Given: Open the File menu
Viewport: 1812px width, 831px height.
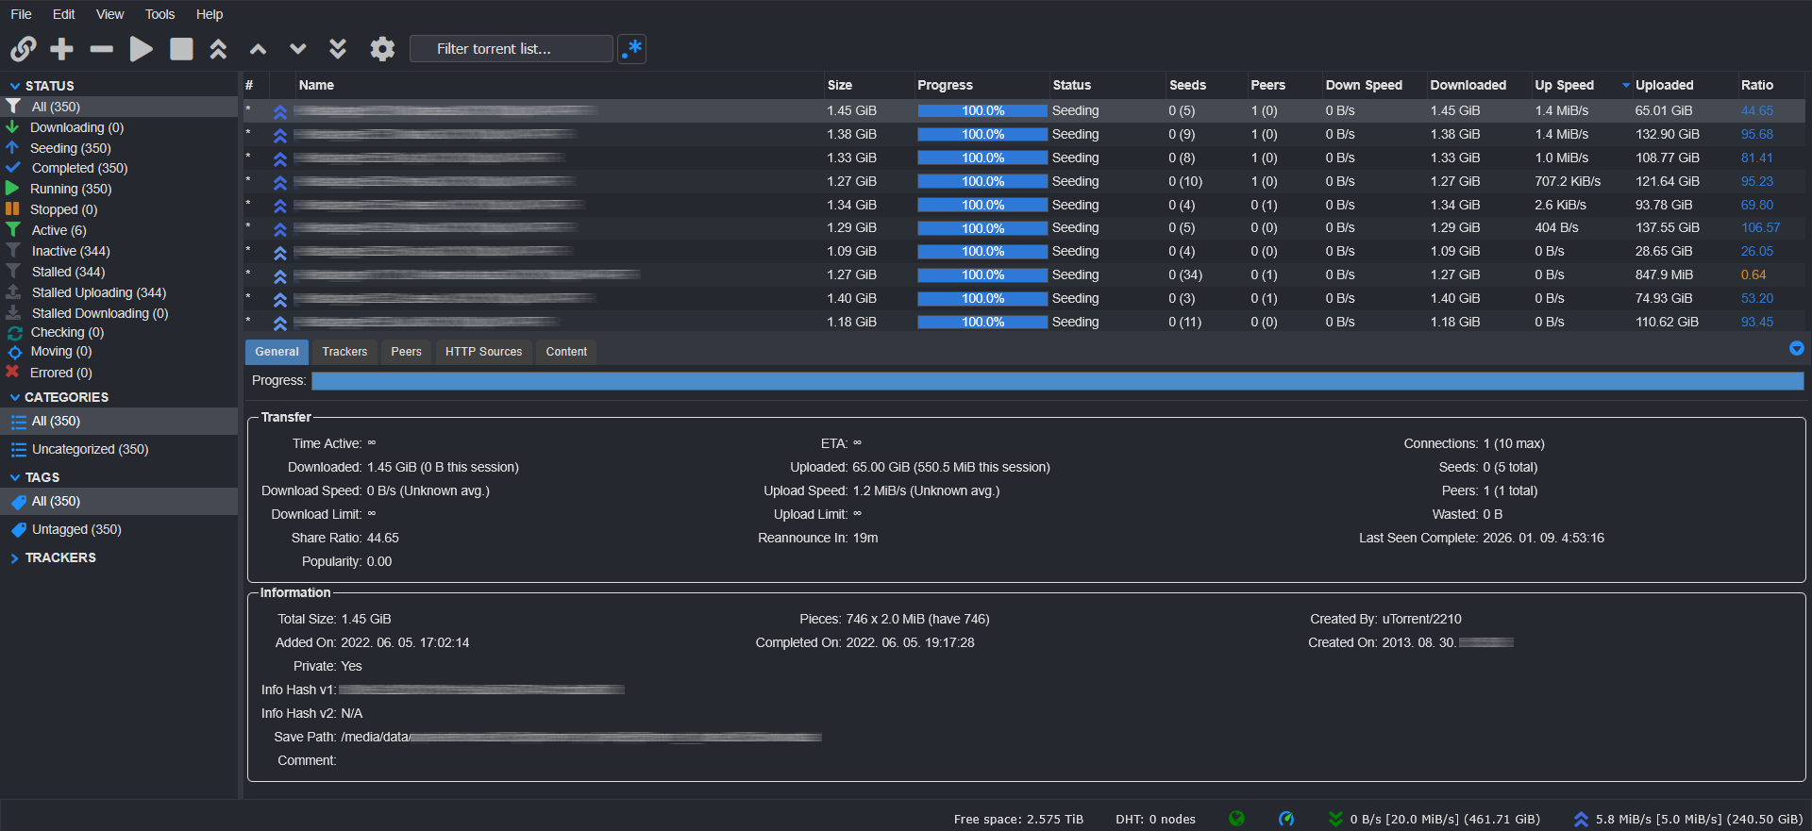Looking at the screenshot, I should pos(21,14).
